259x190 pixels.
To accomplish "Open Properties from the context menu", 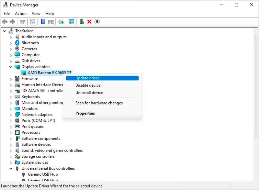I will coord(85,113).
